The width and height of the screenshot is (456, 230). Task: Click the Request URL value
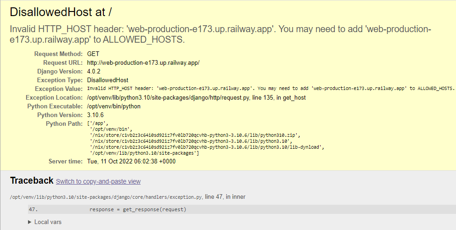tap(143, 62)
